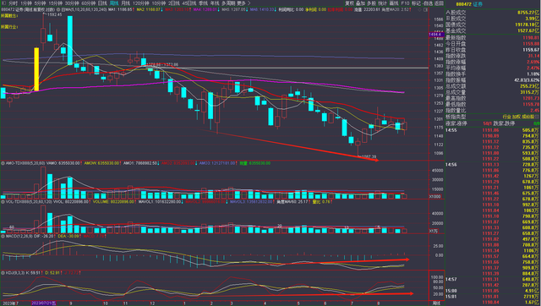
Task: Click the circle icon before AMO-TDX888
Action: (3, 163)
